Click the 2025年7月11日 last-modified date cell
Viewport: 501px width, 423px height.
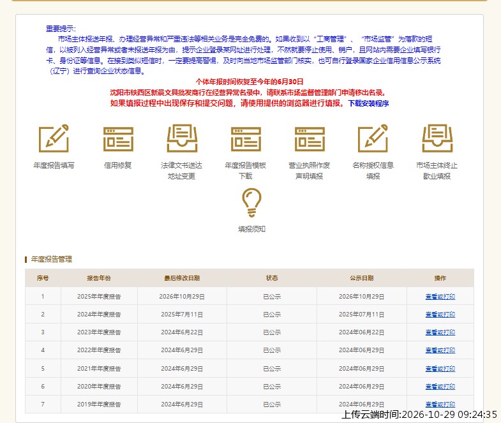(x=182, y=315)
